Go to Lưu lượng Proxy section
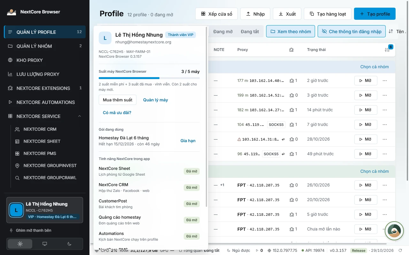 tap(45, 74)
